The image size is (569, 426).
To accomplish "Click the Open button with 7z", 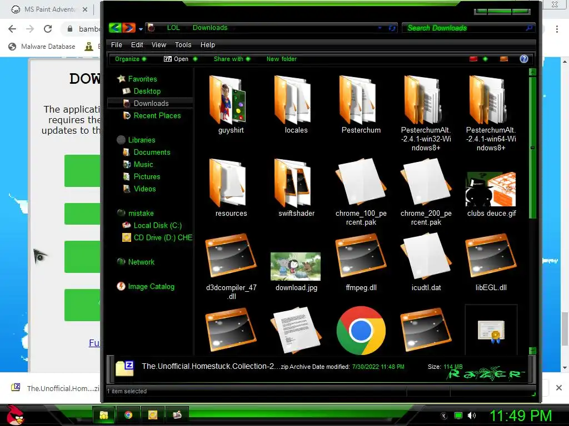I will click(176, 59).
